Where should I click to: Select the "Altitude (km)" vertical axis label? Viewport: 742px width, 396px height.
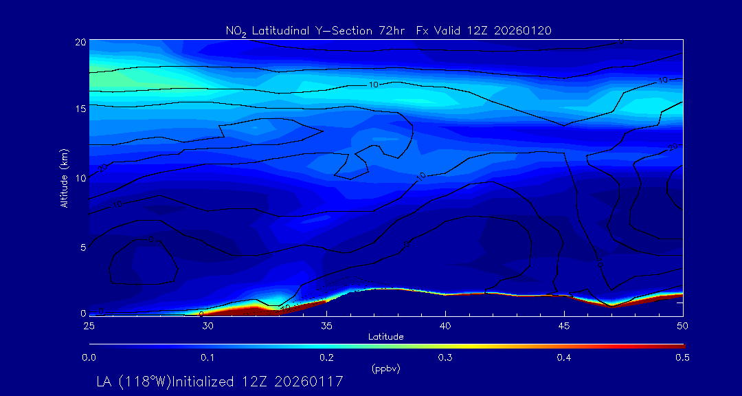[x=64, y=177]
